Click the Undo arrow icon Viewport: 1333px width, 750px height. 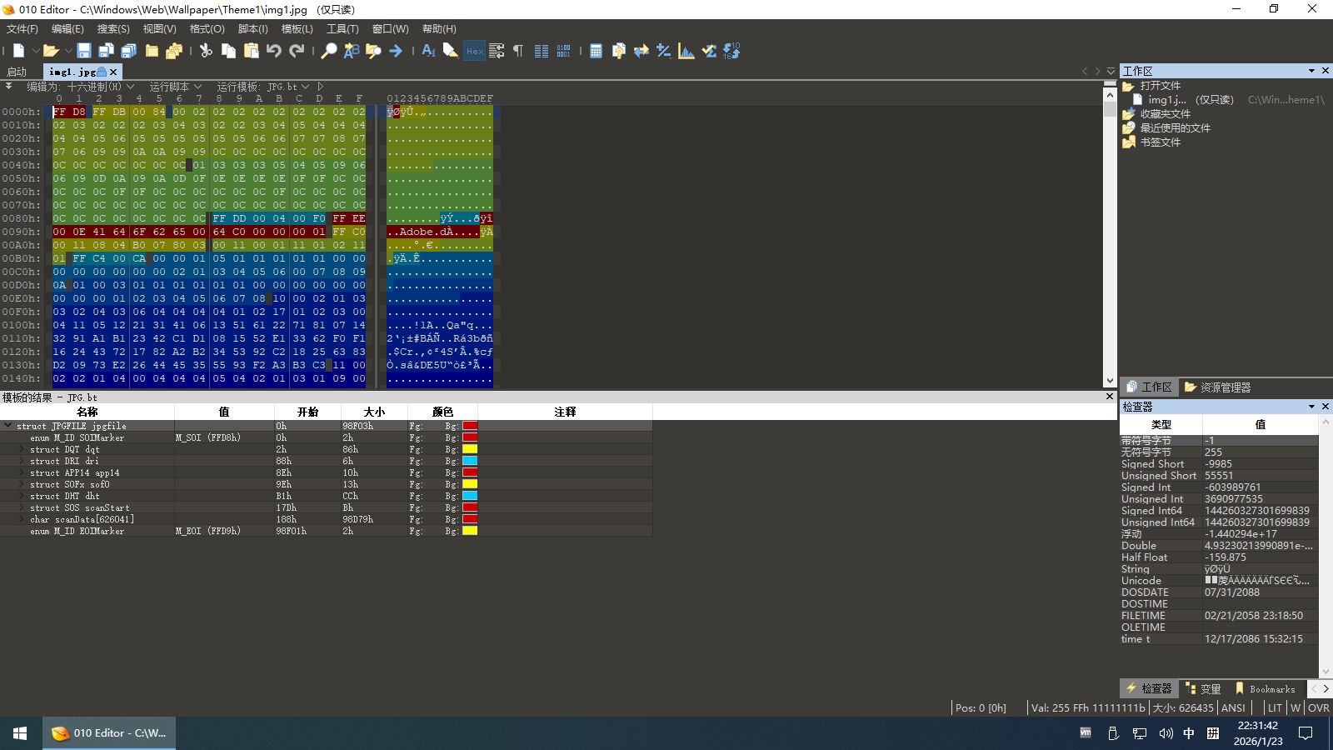(x=274, y=51)
